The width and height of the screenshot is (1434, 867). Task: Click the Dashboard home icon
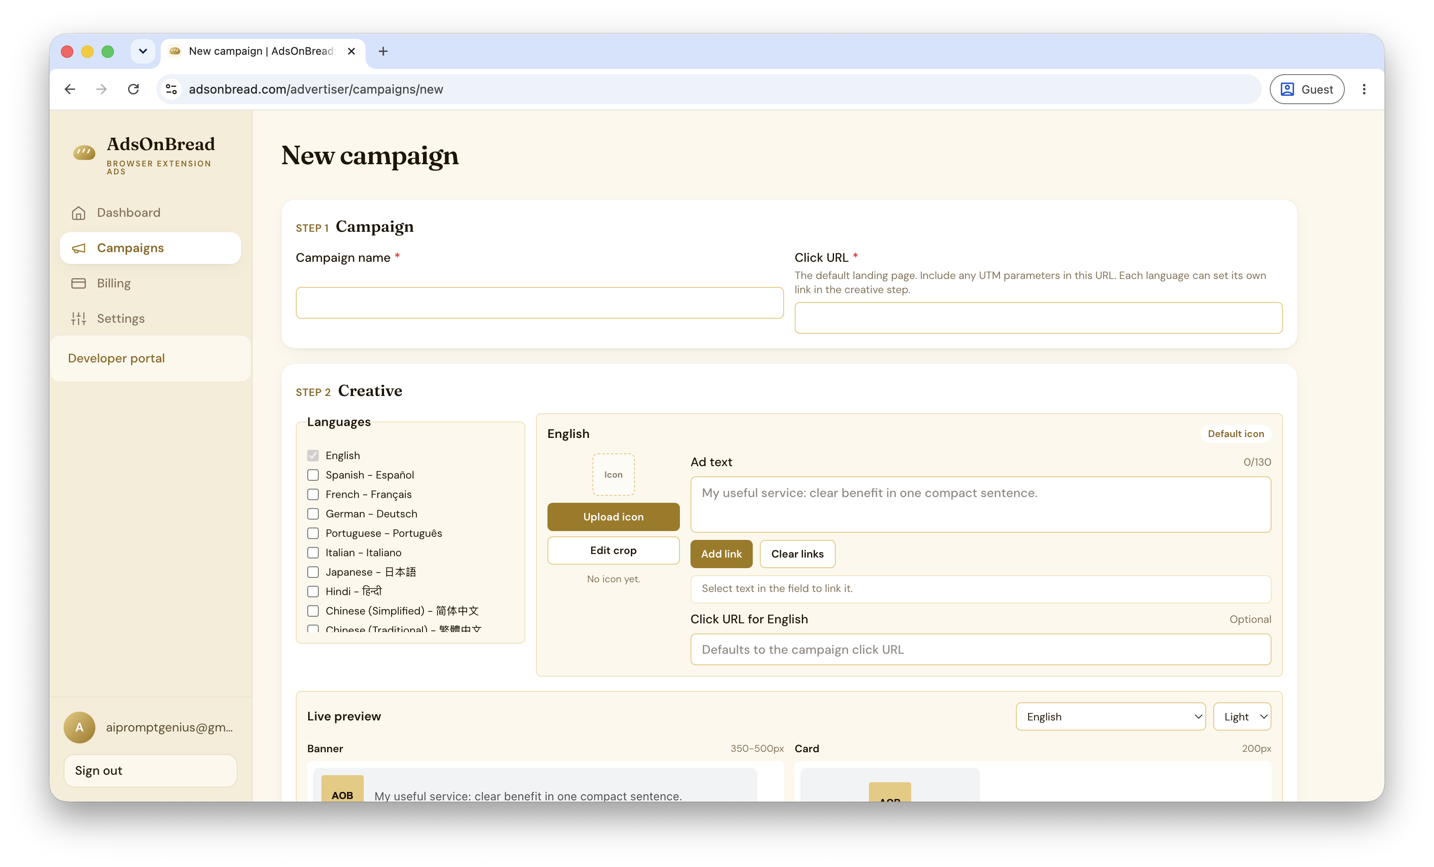pyautogui.click(x=79, y=213)
